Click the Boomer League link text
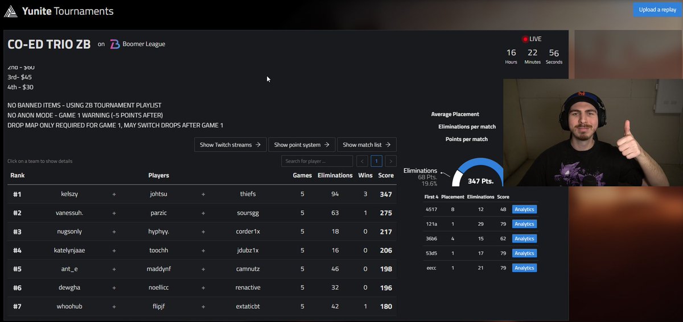683x322 pixels. [x=144, y=44]
